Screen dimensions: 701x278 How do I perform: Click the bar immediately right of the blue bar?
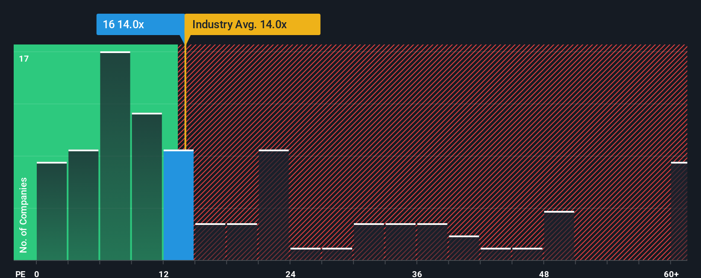[210, 242]
